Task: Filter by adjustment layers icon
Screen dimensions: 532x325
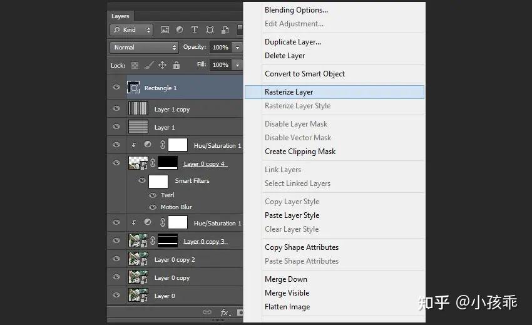Action: [180, 30]
